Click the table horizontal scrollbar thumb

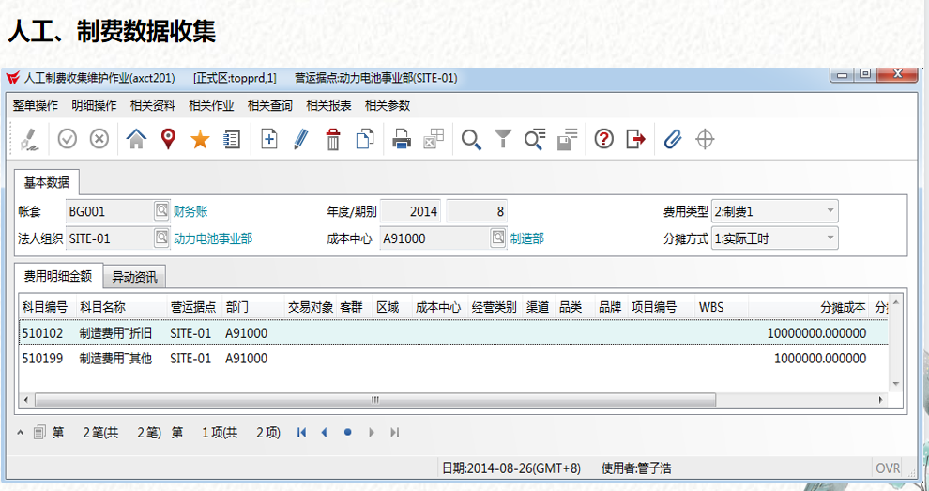(x=374, y=400)
